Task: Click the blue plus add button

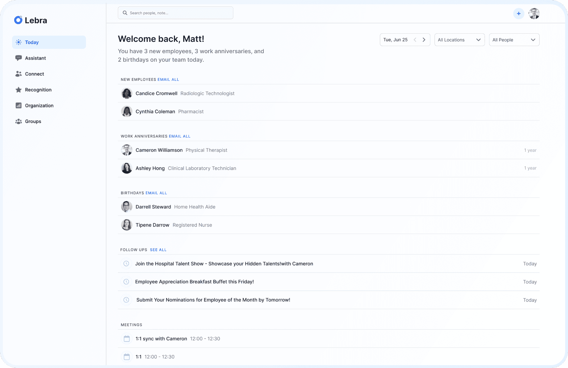Action: (519, 13)
